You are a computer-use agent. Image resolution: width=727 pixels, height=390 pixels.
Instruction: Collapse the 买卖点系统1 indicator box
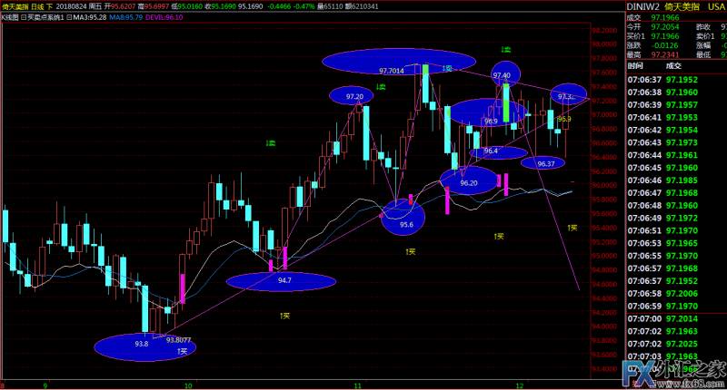click(x=23, y=16)
